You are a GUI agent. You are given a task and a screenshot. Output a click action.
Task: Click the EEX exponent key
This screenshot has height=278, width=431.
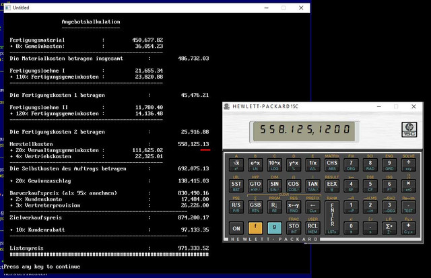332,186
